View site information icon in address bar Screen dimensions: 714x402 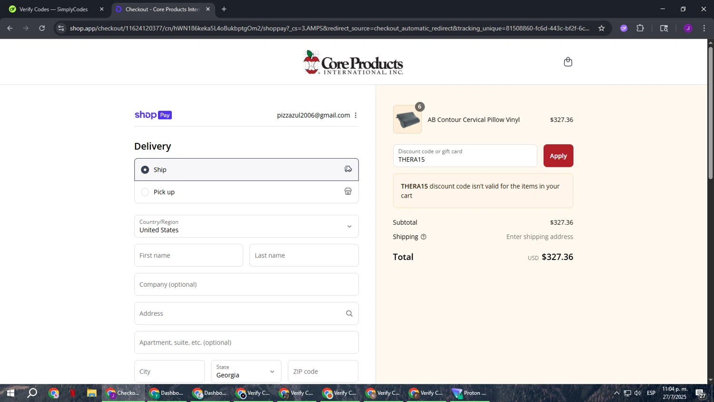tap(60, 28)
